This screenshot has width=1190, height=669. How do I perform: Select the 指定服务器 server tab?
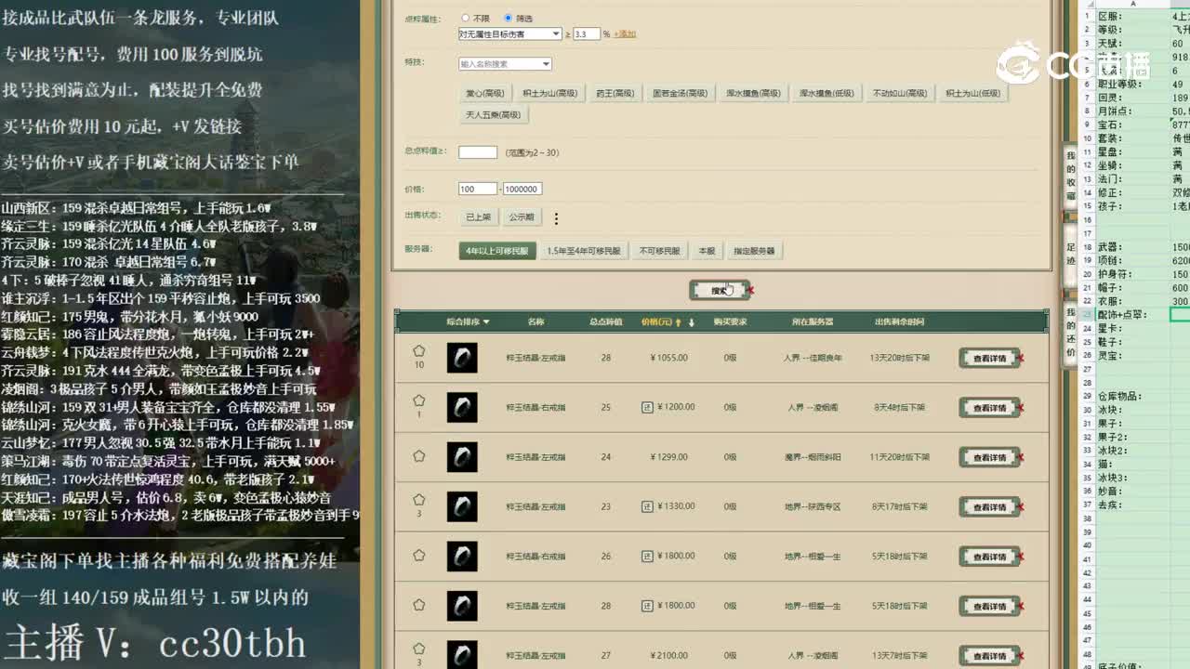[x=754, y=251]
